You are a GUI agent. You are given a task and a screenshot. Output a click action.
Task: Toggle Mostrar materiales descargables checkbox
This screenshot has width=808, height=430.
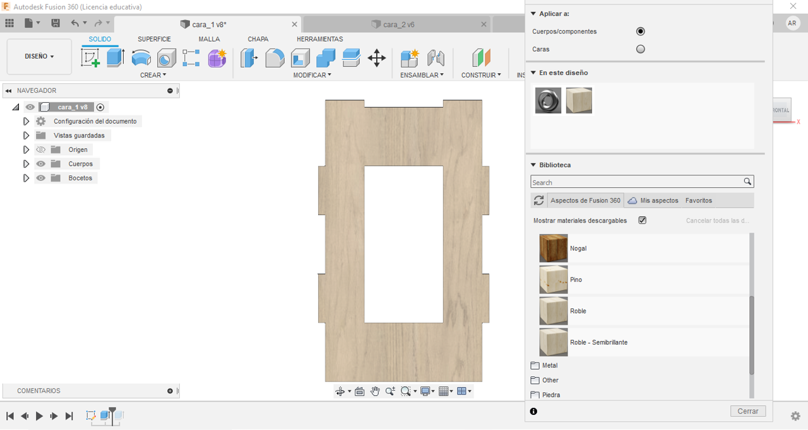click(x=643, y=221)
